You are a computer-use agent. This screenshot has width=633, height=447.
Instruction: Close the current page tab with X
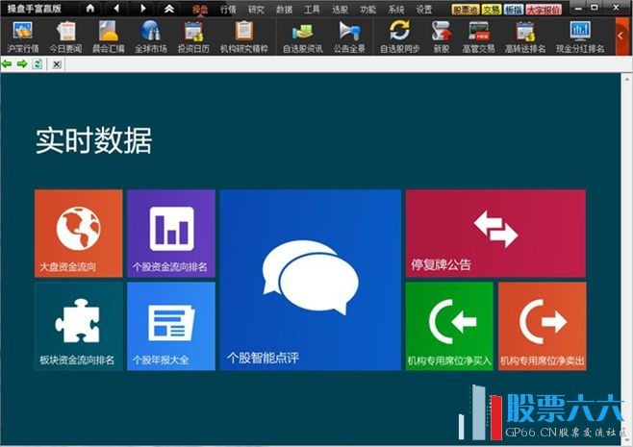57,64
